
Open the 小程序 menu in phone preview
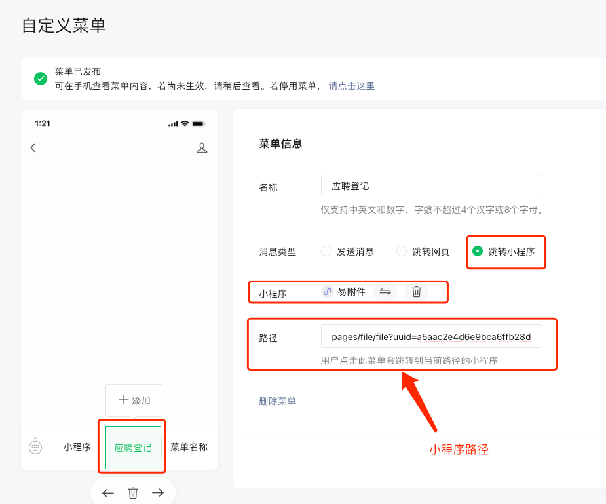point(77,447)
